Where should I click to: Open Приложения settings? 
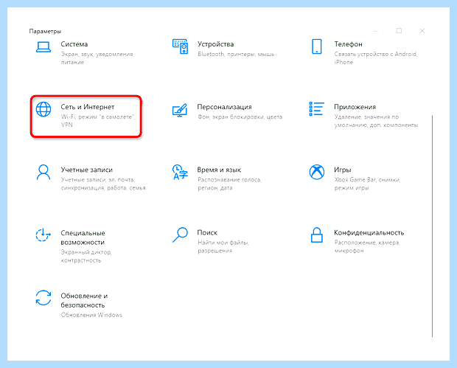[355, 107]
